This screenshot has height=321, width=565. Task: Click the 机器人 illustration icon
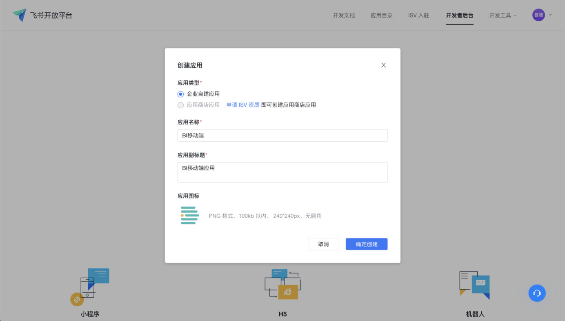[x=474, y=285]
